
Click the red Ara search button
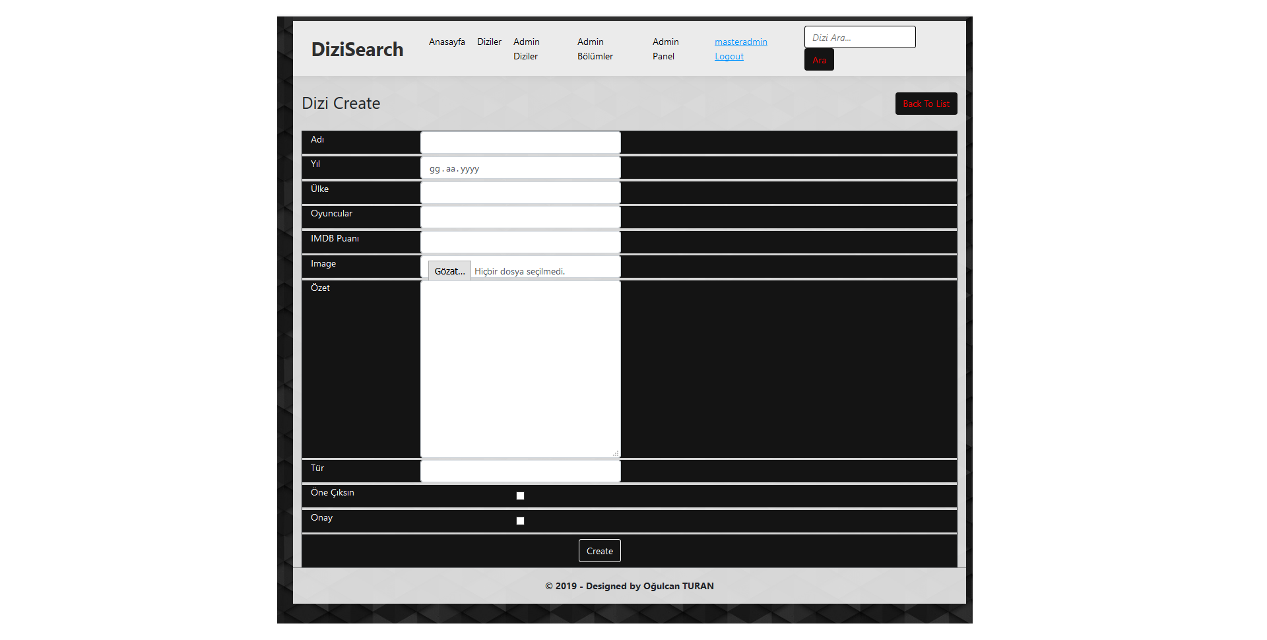819,60
